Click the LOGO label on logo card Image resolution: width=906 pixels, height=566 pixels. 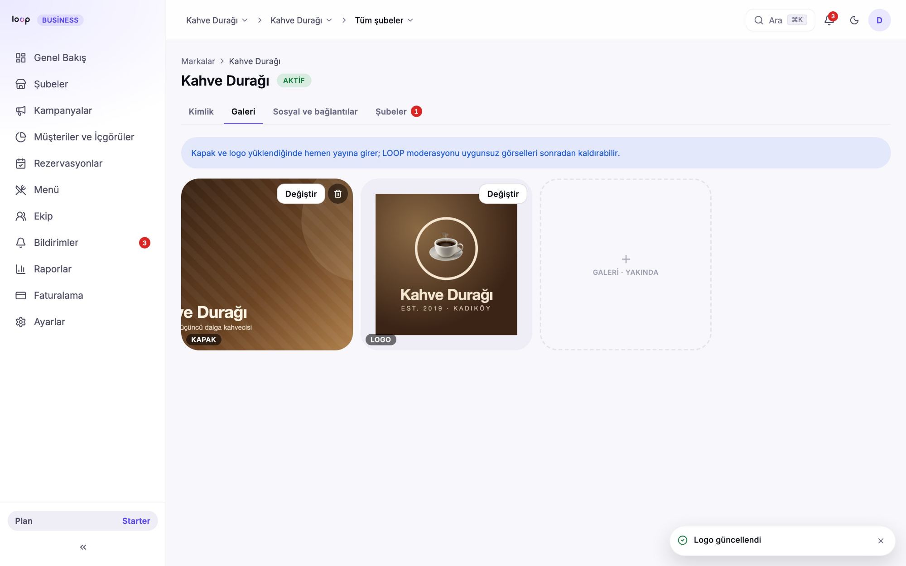[x=381, y=340]
